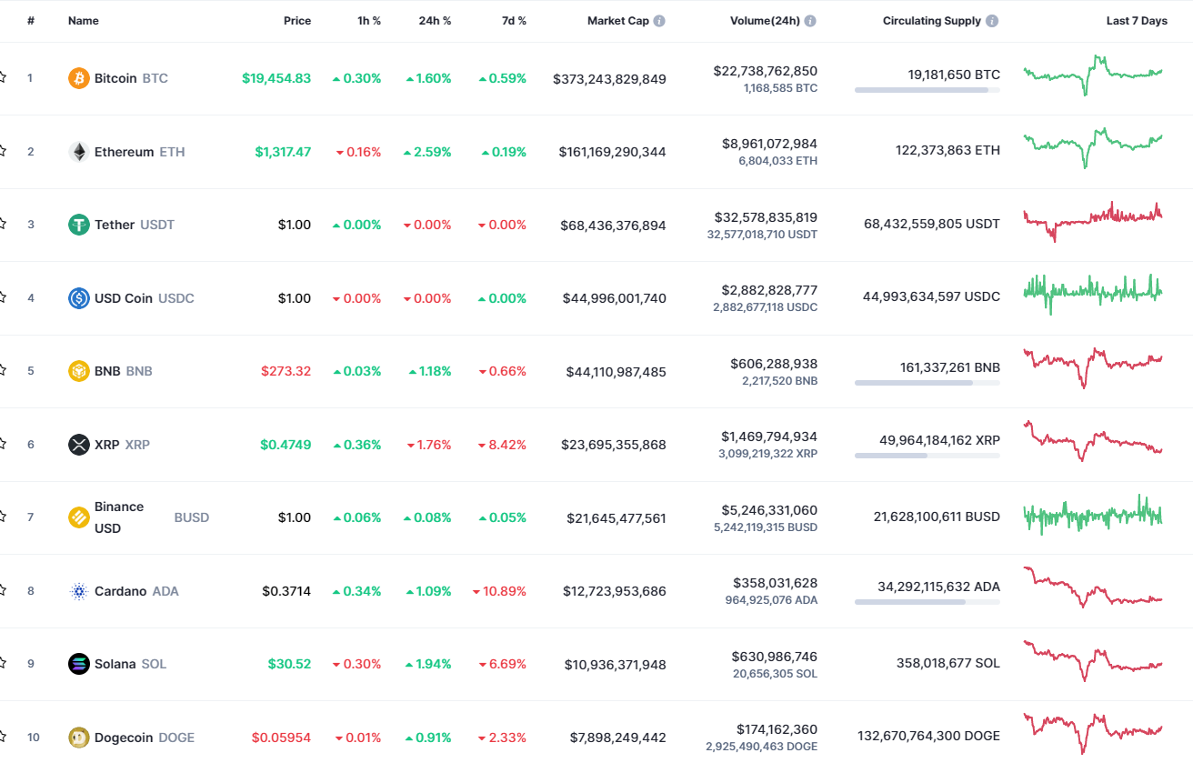Select the Solana SOL logo
Viewport: 1193px width, 773px height.
coord(79,664)
